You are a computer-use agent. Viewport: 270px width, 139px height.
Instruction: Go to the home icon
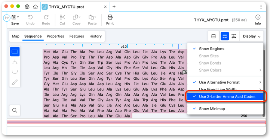[x=35, y=7]
